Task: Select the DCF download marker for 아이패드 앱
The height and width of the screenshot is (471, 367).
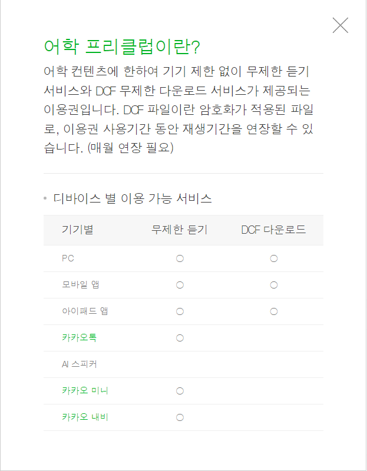Action: (x=273, y=311)
